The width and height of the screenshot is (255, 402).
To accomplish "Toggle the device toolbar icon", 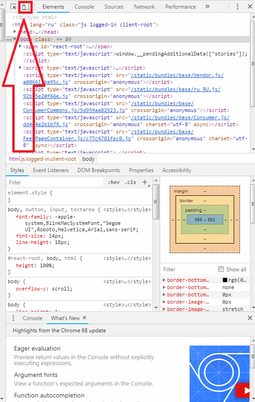I will click(25, 7).
